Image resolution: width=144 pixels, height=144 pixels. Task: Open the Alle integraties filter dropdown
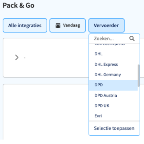click(25, 25)
